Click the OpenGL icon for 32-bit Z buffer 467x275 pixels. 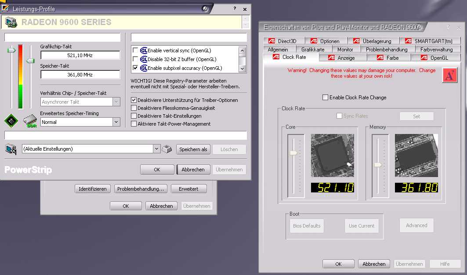point(144,59)
